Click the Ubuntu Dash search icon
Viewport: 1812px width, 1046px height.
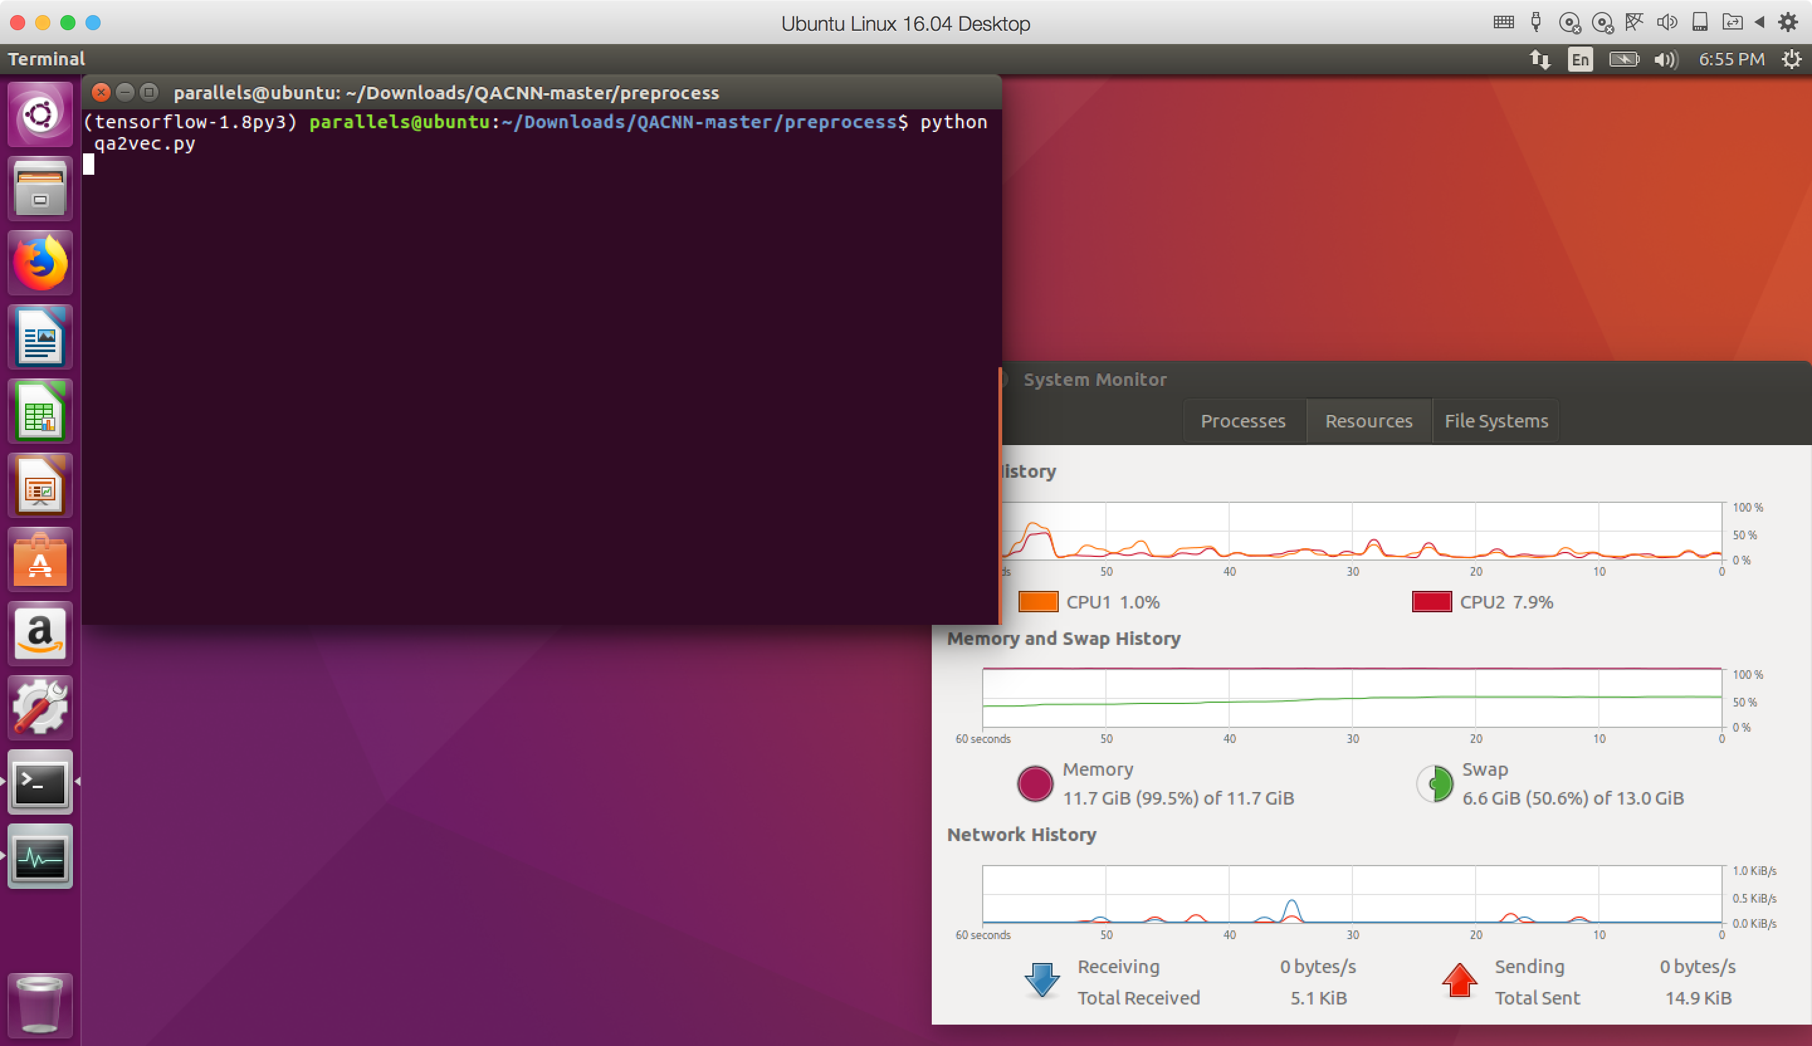coord(40,115)
